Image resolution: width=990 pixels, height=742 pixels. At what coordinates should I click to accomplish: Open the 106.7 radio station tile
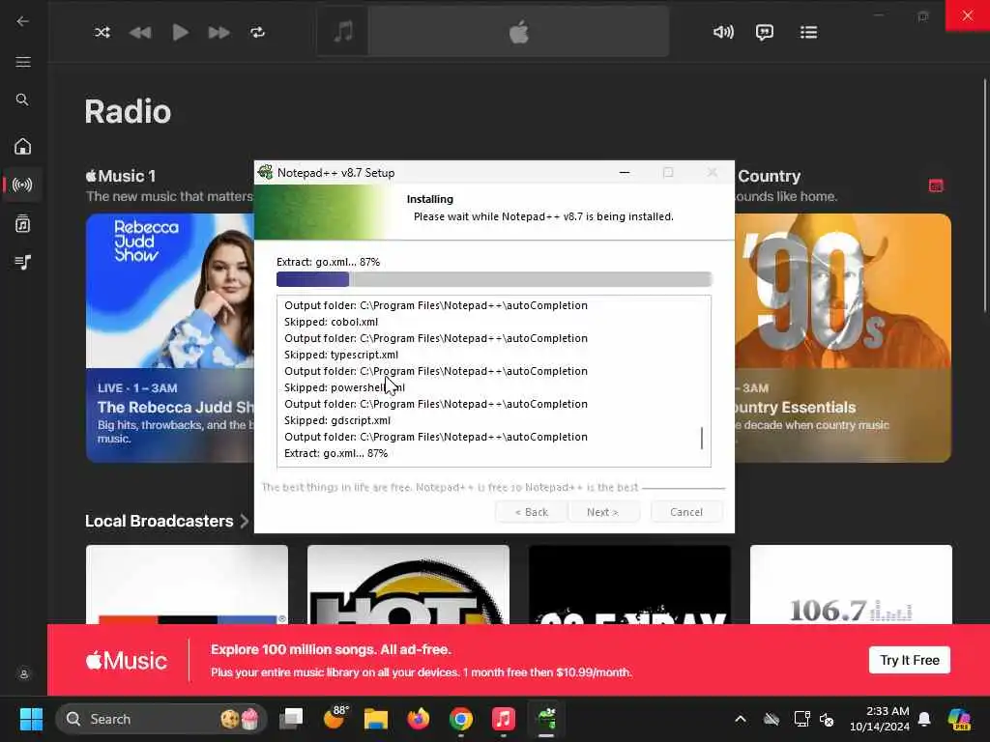pyautogui.click(x=851, y=585)
